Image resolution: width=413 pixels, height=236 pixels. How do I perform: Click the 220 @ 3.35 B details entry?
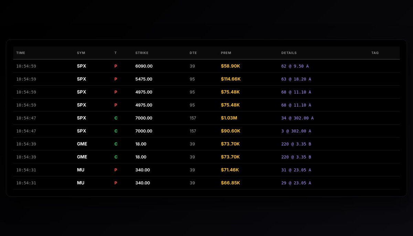[x=296, y=144]
